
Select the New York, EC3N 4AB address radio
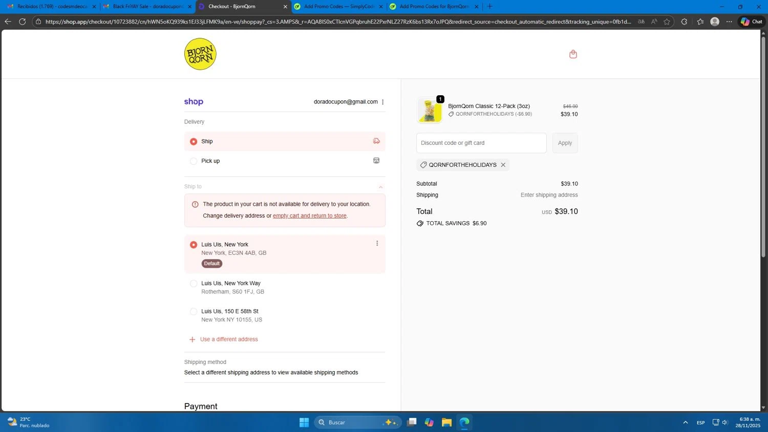click(x=194, y=245)
